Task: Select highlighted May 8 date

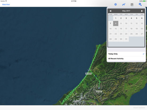Action: click(116, 23)
